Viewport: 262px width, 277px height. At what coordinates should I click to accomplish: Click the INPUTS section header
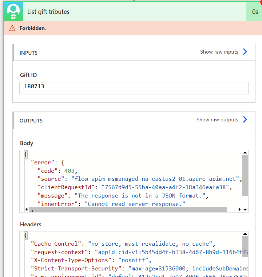pos(29,53)
